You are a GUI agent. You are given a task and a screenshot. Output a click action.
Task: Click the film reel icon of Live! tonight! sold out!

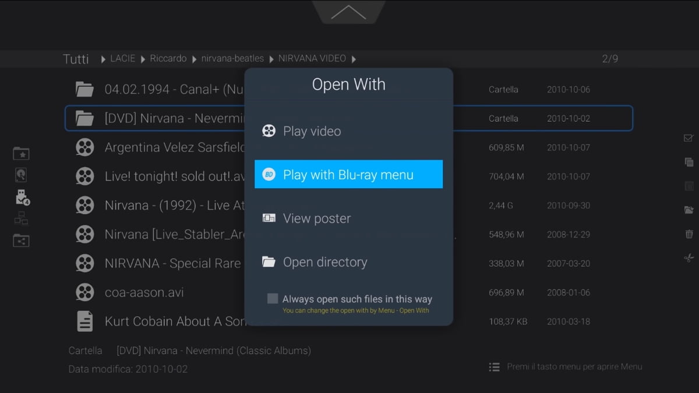(84, 176)
